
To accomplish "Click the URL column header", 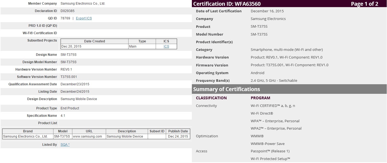I will pyautogui.click(x=89, y=131).
